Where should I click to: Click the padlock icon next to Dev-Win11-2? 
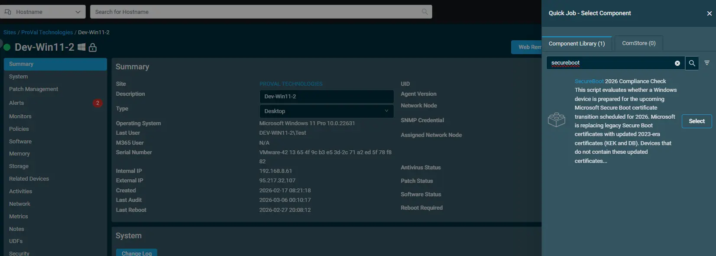[93, 48]
